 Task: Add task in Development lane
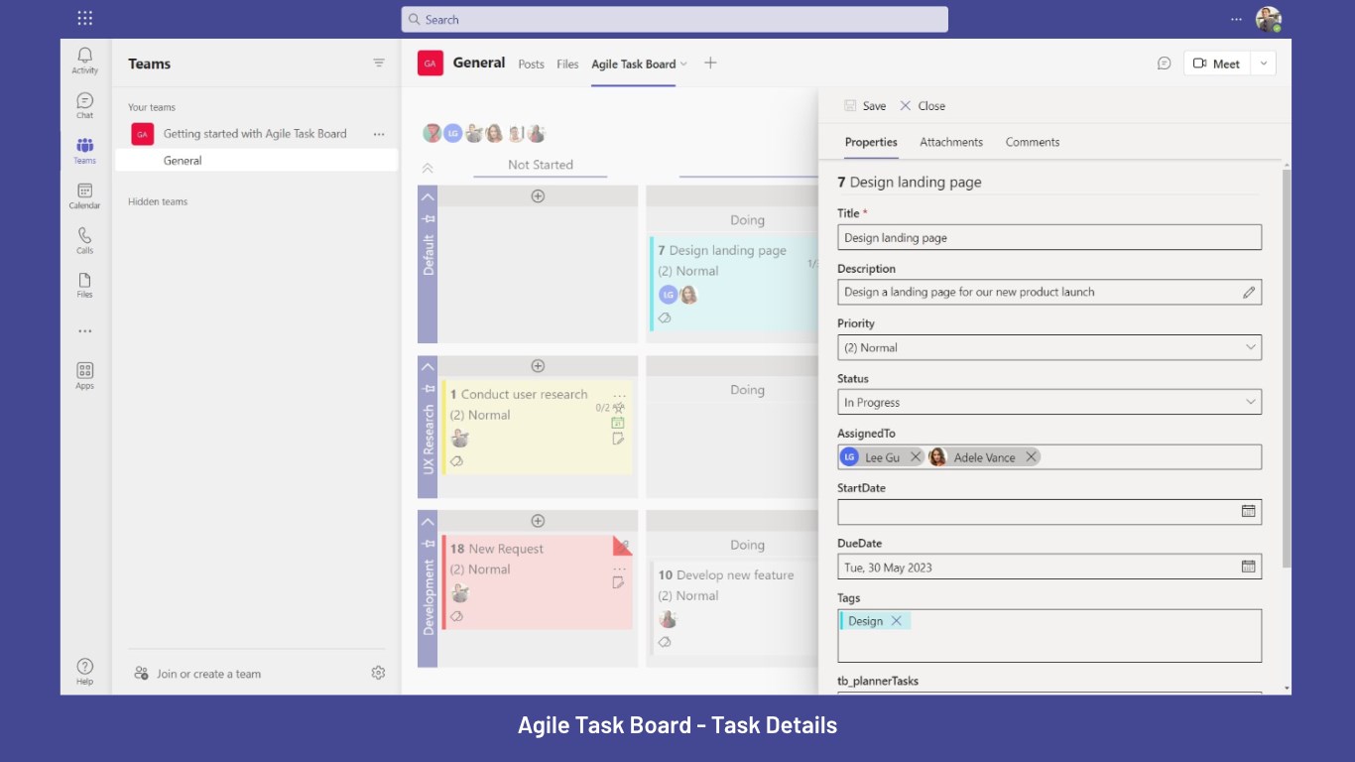[538, 521]
